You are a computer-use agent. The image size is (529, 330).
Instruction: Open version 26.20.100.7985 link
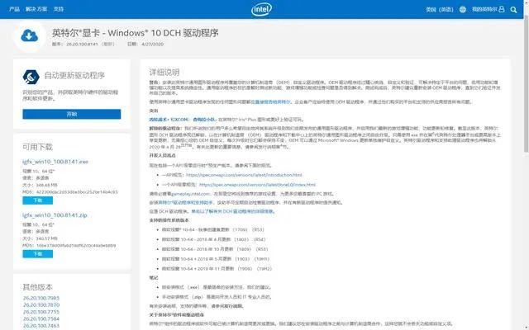tap(41, 298)
